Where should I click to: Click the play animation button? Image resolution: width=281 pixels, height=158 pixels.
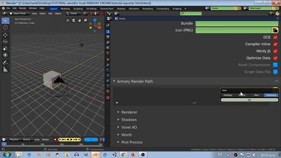71,140
